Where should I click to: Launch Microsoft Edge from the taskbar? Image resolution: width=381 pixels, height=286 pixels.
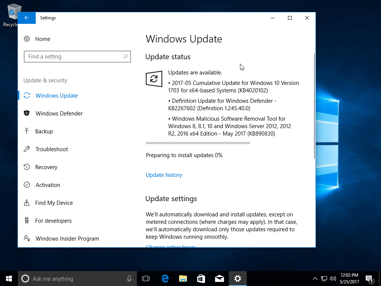(x=165, y=279)
